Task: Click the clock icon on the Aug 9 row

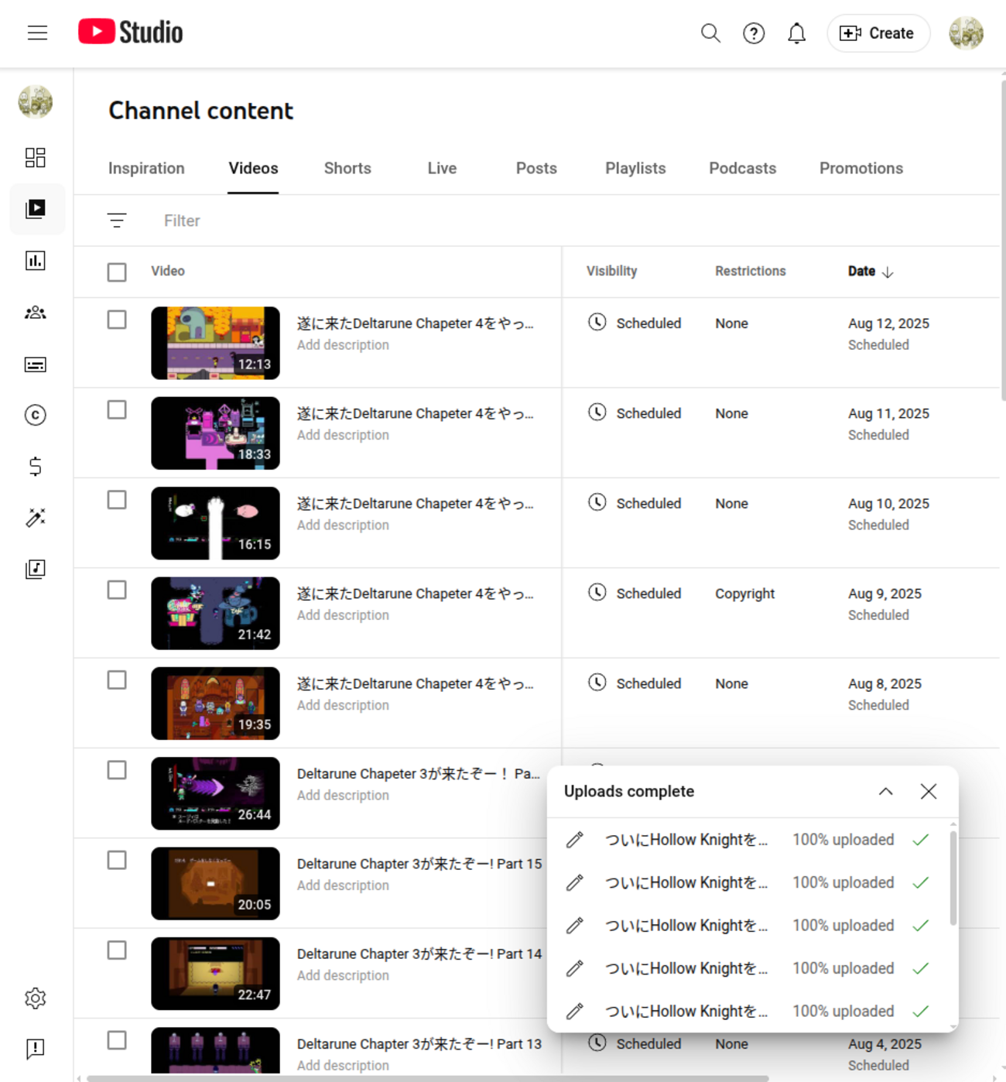Action: 597,593
